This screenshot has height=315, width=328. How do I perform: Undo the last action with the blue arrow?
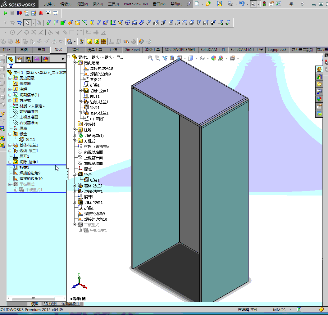(x=242, y=4)
